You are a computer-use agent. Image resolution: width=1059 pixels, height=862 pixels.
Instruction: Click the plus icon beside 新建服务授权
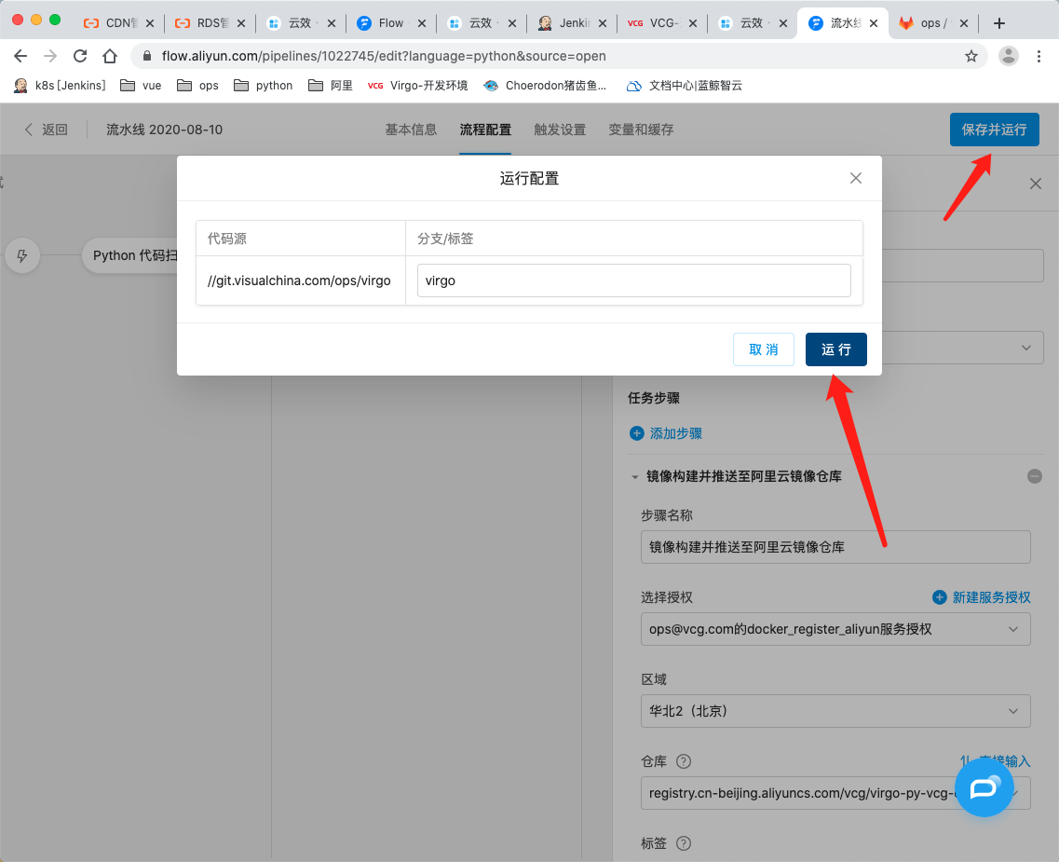coord(939,597)
